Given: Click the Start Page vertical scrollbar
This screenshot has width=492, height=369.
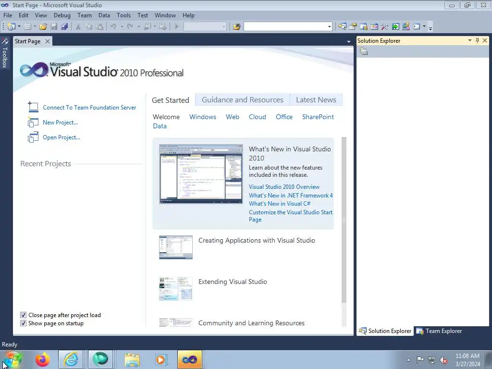Looking at the screenshot, I should [x=344, y=220].
